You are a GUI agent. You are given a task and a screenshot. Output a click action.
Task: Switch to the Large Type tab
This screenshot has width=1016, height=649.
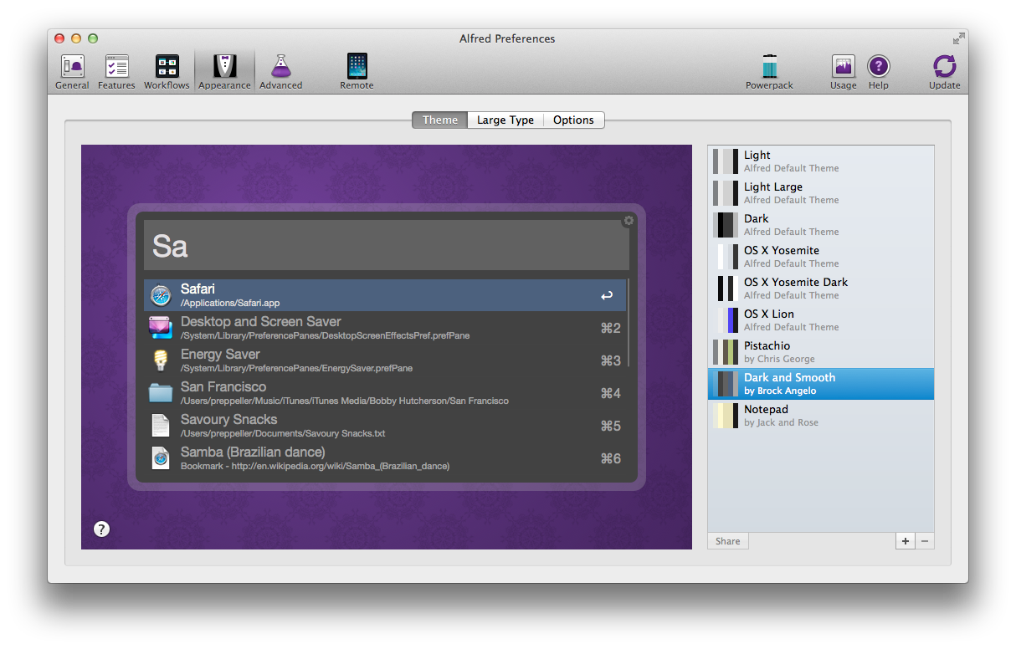[x=505, y=120]
